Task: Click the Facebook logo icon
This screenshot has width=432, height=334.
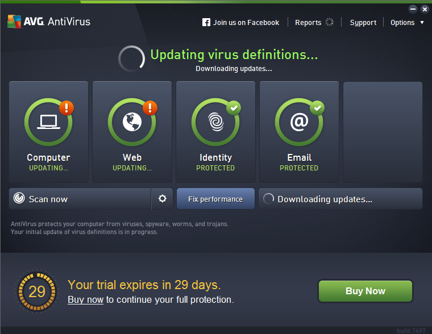Action: click(x=206, y=22)
